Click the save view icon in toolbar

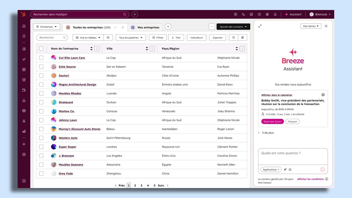click(x=243, y=38)
